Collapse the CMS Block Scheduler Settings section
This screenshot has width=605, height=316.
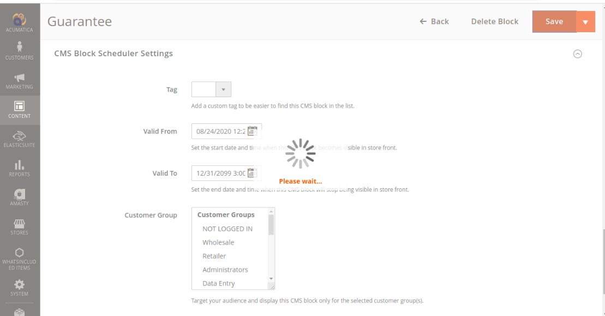(577, 53)
